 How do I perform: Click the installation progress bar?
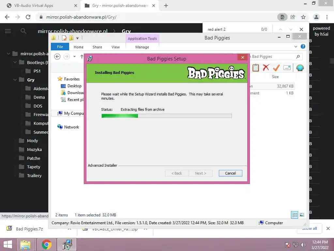pos(167,116)
